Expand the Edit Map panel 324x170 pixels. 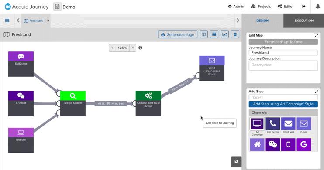(316, 36)
